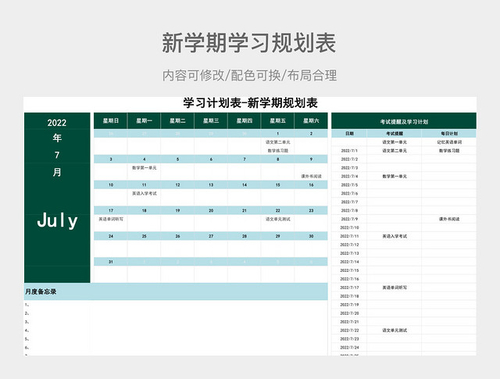
Task: Click 英语入学考试 under calendar day 11
Action: click(x=144, y=193)
